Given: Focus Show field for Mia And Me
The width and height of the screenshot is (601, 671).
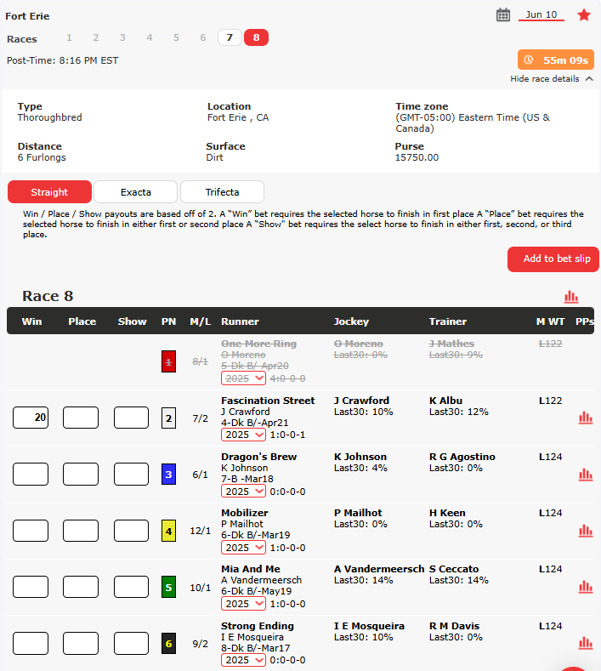Looking at the screenshot, I should point(131,587).
